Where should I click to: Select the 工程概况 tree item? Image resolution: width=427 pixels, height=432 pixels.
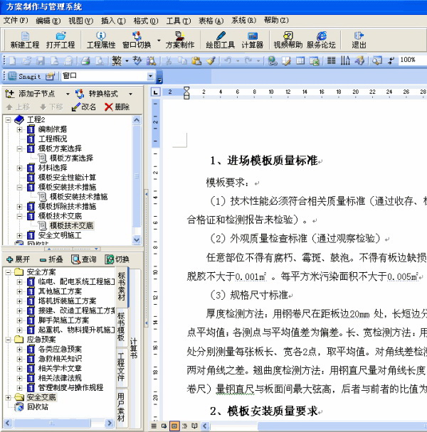pos(53,139)
